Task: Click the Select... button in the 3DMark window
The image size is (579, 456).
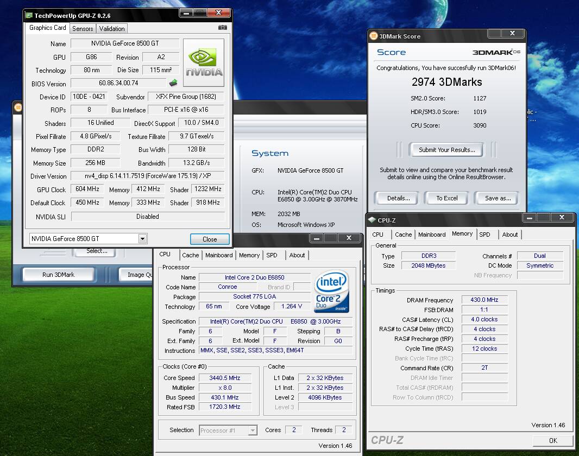Action: tap(95, 251)
